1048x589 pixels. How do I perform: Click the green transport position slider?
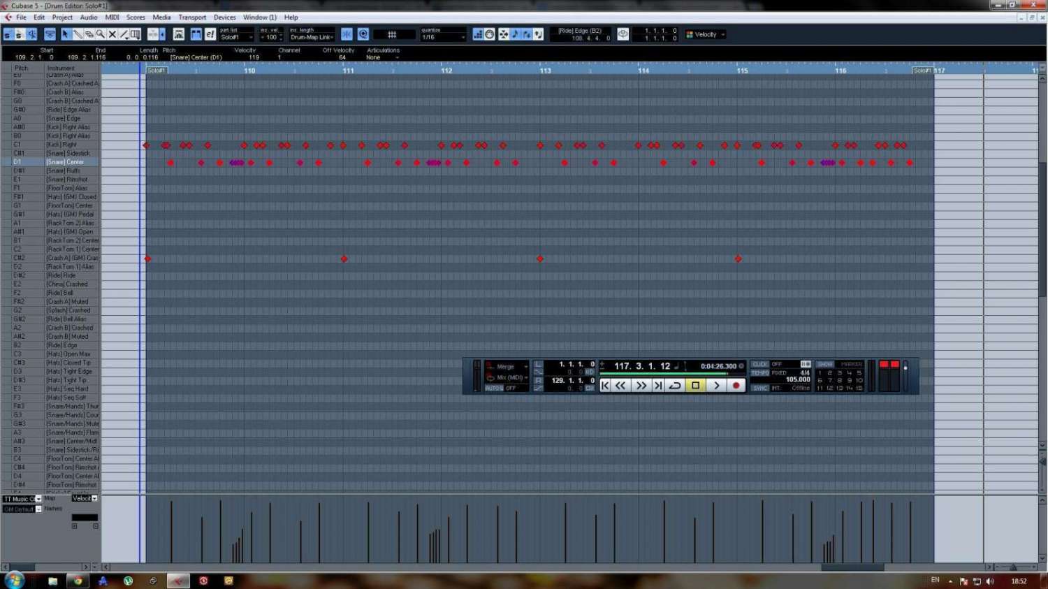tap(662, 374)
